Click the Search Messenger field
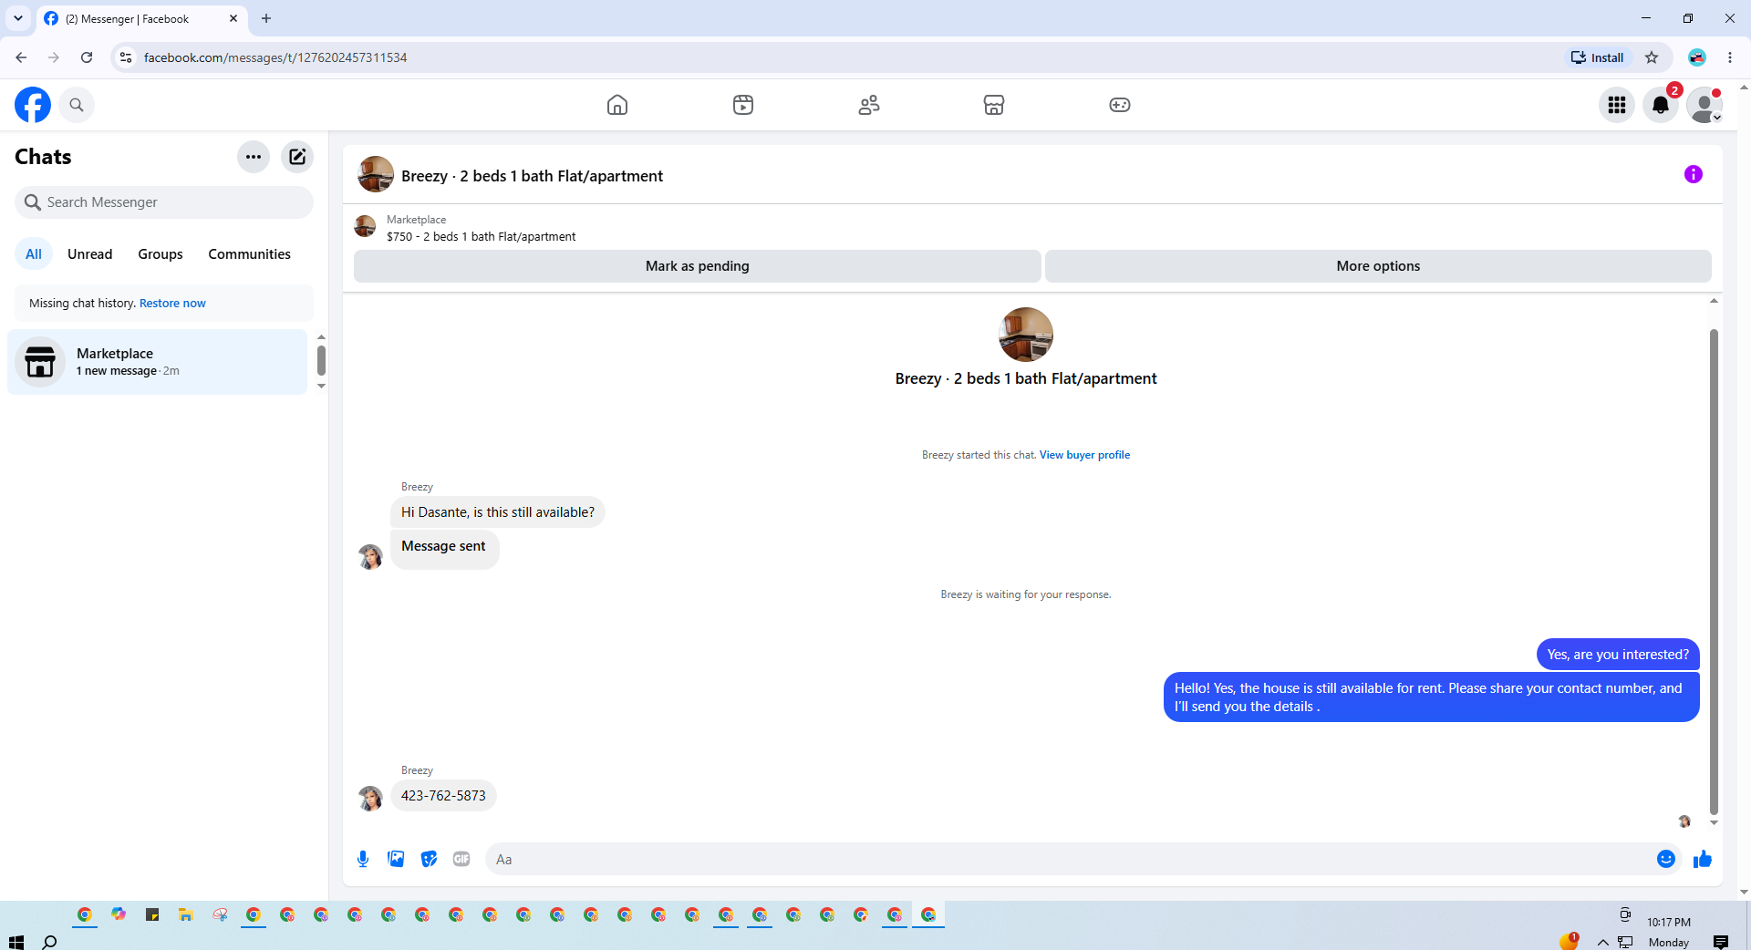The width and height of the screenshot is (1751, 950). click(164, 202)
